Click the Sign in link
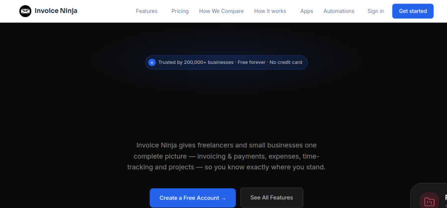This screenshot has height=208, width=447. 375,11
